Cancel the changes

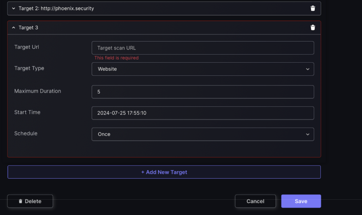(255, 201)
